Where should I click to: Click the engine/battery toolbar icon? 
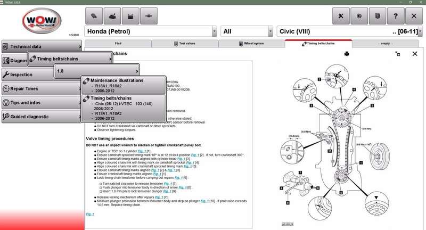point(130,16)
